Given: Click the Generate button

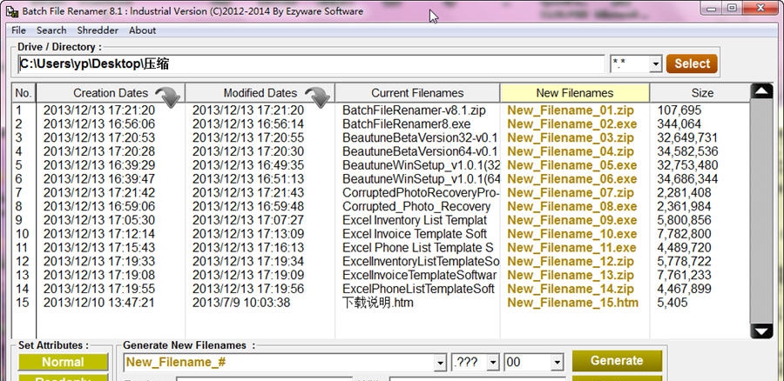Looking at the screenshot, I should tap(617, 360).
